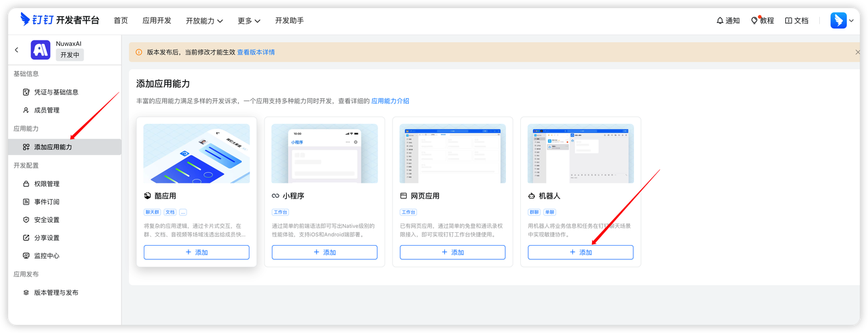Go back using the left arrow
Viewport: 868px width, 333px height.
point(17,50)
